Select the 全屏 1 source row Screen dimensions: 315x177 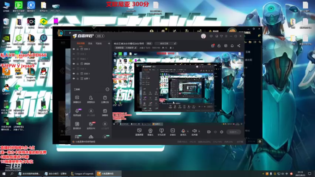coord(91,78)
